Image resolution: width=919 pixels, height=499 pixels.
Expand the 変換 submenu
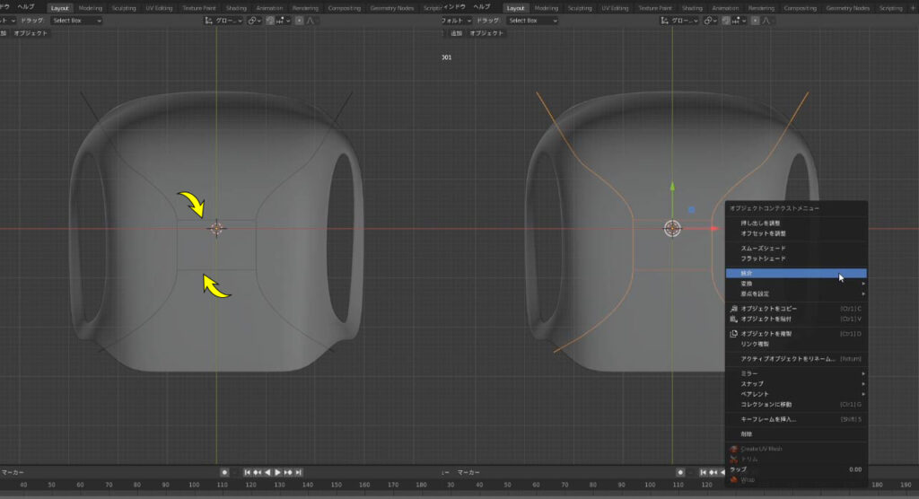pyautogui.click(x=796, y=284)
